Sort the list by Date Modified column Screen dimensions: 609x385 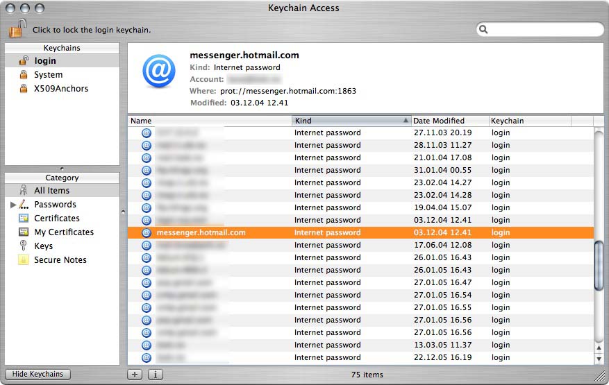pos(449,121)
